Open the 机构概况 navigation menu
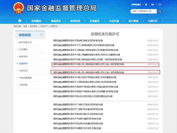Viewport: 177px width, 133px height. (x=36, y=21)
